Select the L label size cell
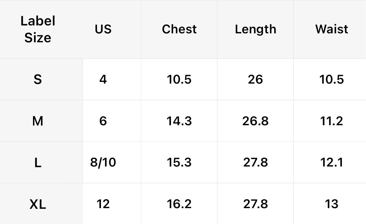 pyautogui.click(x=38, y=163)
